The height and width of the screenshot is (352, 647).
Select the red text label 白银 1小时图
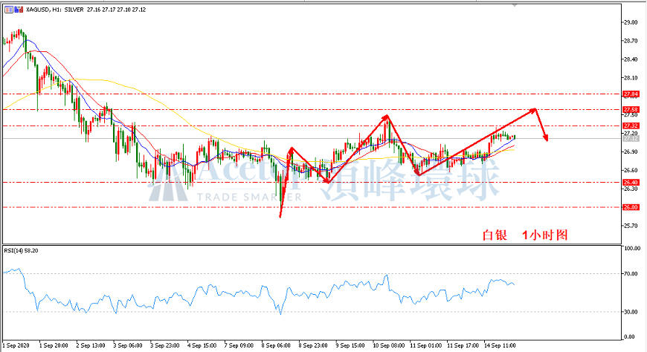point(525,235)
